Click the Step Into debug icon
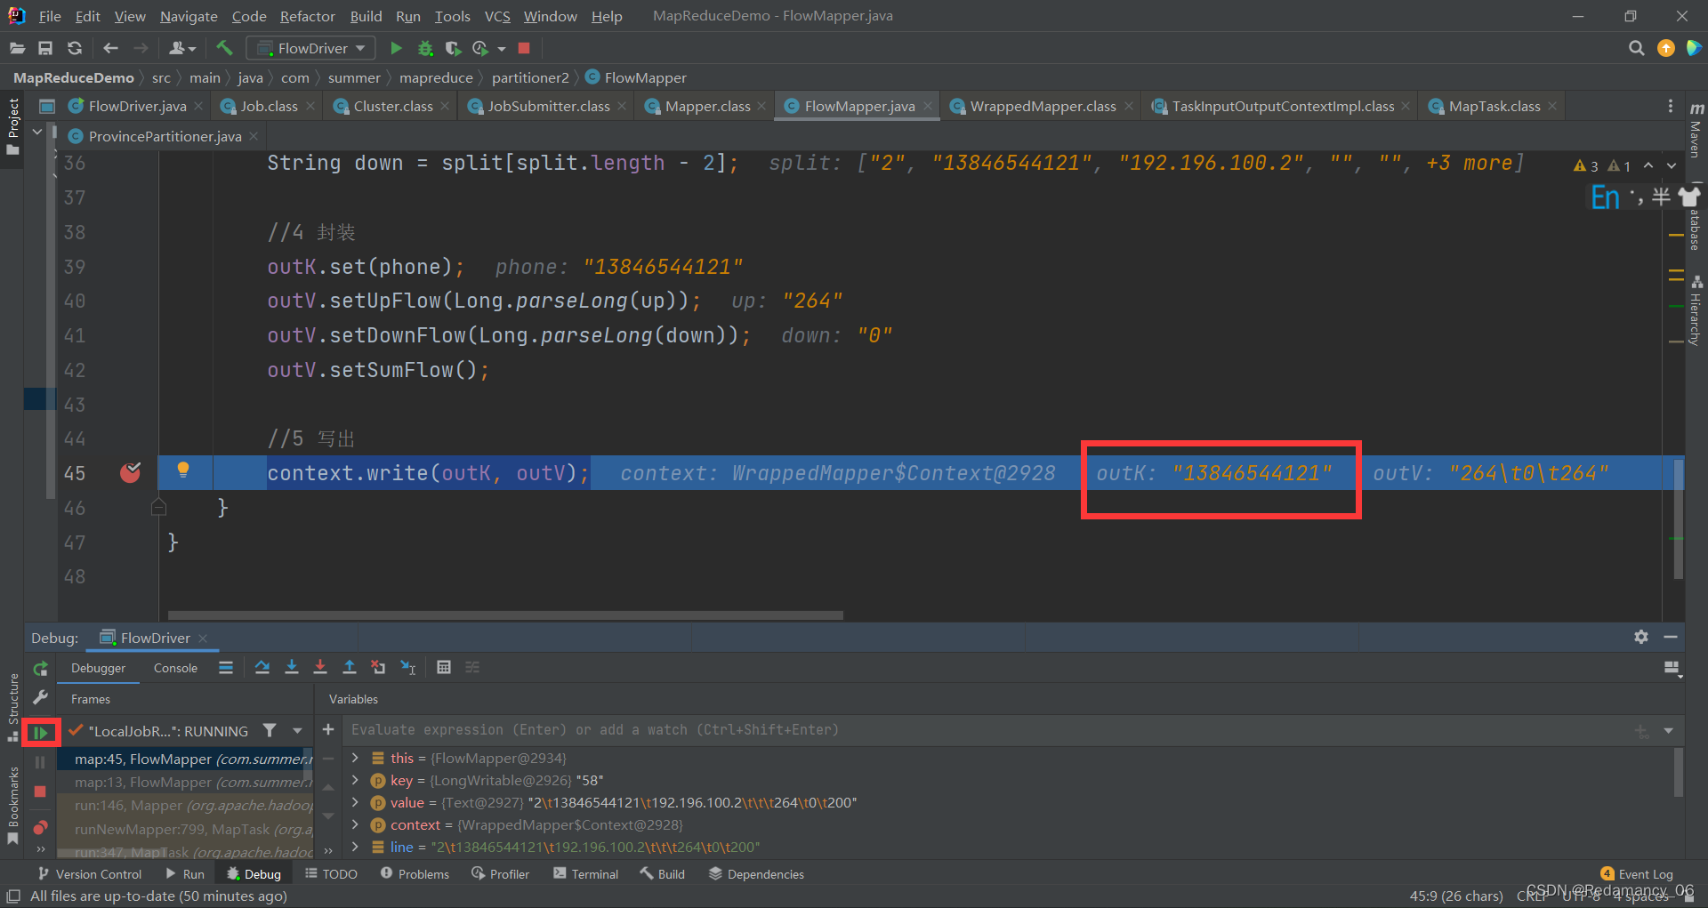1708x908 pixels. click(292, 667)
